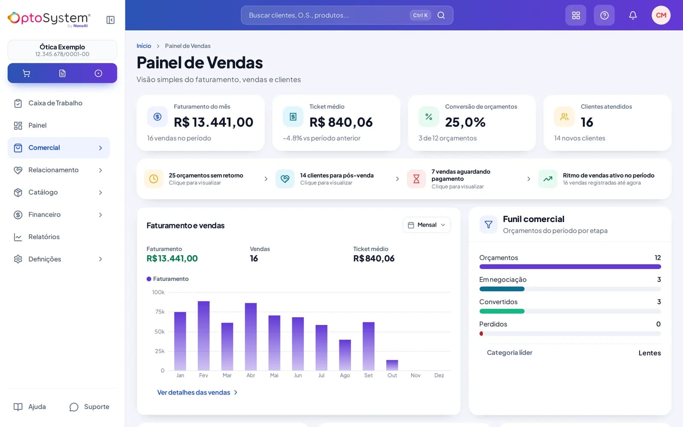Open the CM user avatar
The image size is (683, 427).
coord(661,15)
